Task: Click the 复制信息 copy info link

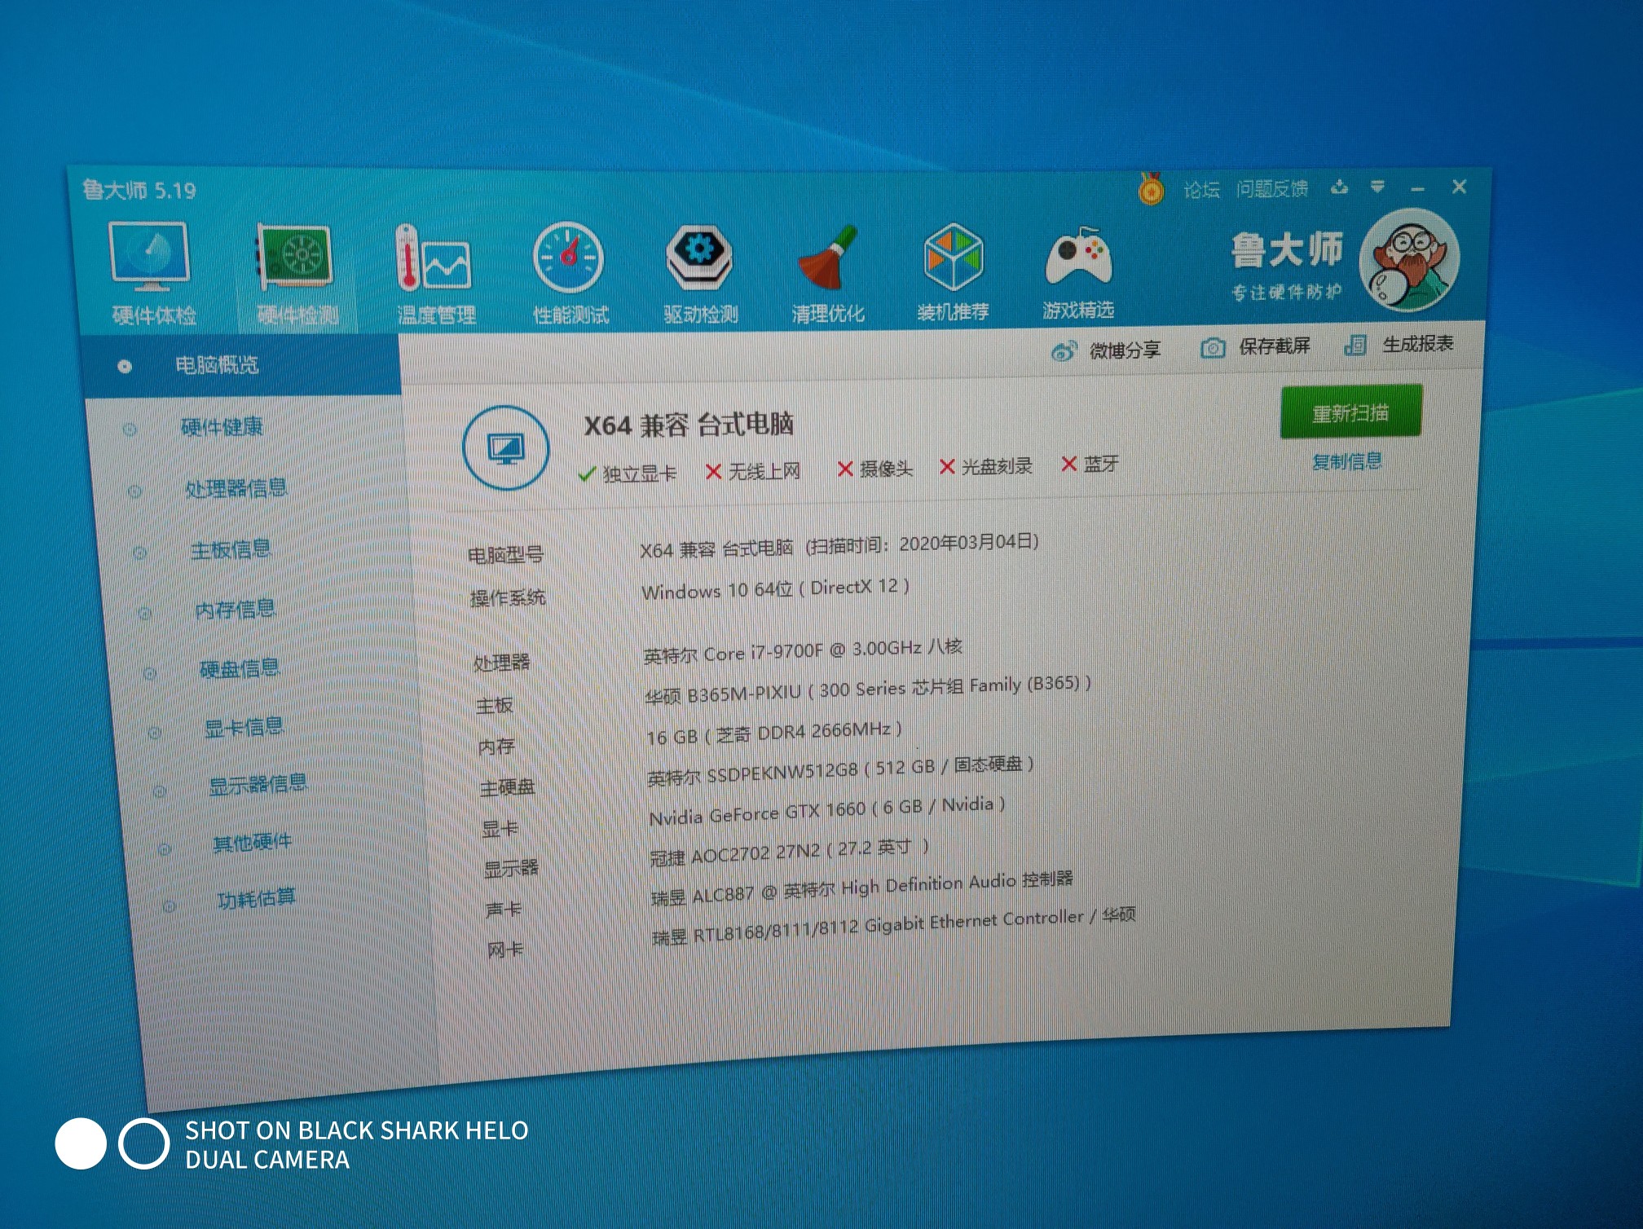Action: 1346,462
